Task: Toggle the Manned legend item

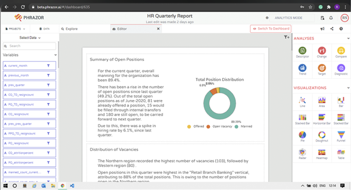Action: (x=243, y=127)
